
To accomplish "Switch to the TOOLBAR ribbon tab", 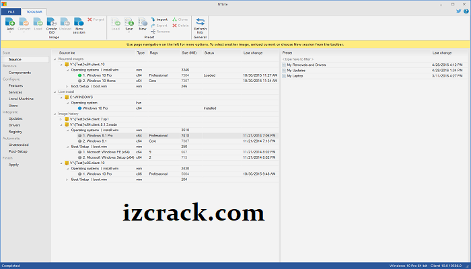I will [x=34, y=11].
